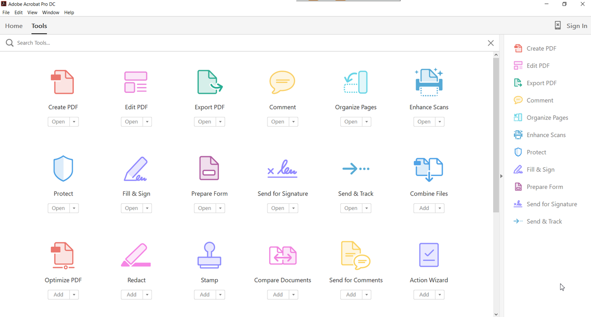
Task: Select the Redact marker icon
Action: (136, 255)
